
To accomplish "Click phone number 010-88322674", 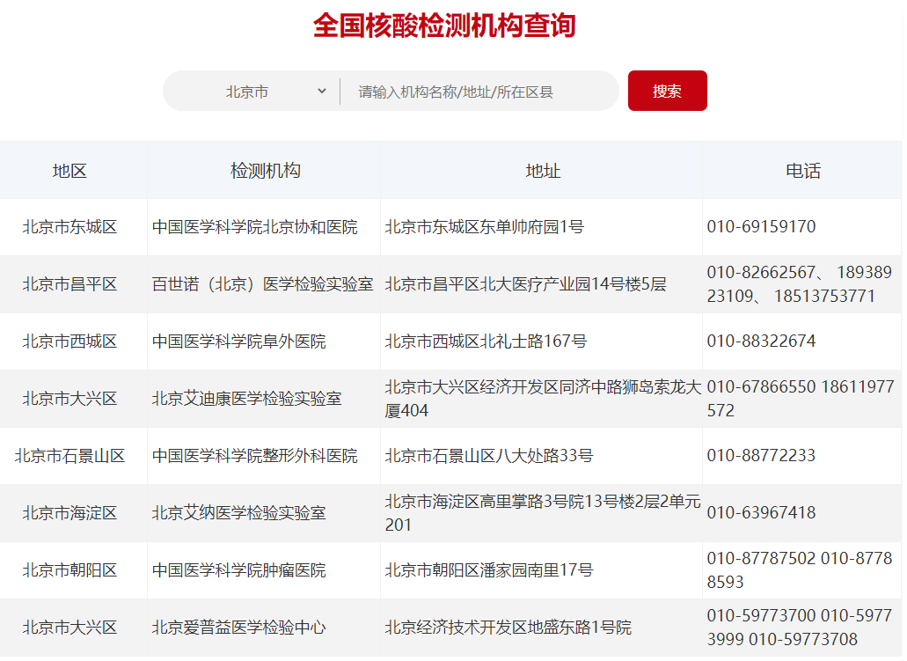I will (761, 341).
